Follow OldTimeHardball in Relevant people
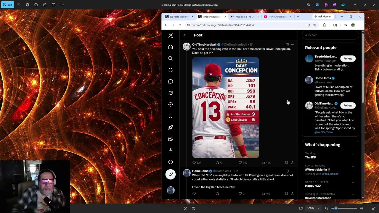The image size is (379, 213). [348, 105]
